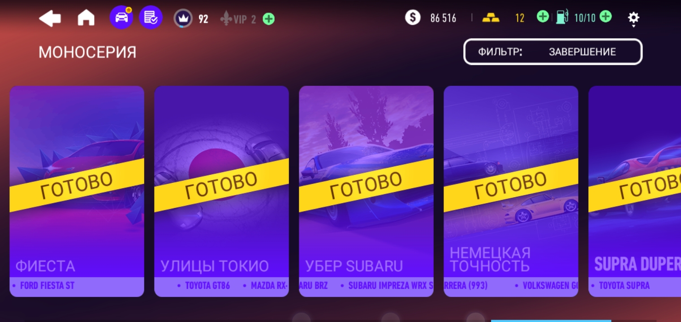Open the УБЕР SUBARU series card
681x322 pixels.
(366, 191)
